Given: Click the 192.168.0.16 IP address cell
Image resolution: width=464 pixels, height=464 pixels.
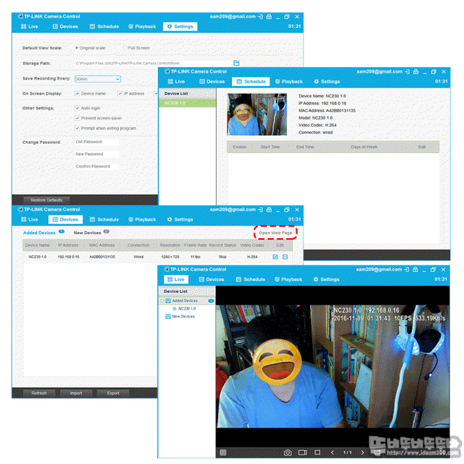Looking at the screenshot, I should coord(68,257).
